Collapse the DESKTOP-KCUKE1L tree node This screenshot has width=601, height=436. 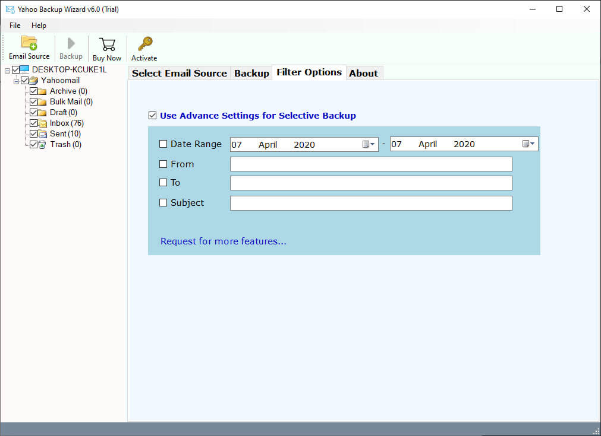click(7, 71)
